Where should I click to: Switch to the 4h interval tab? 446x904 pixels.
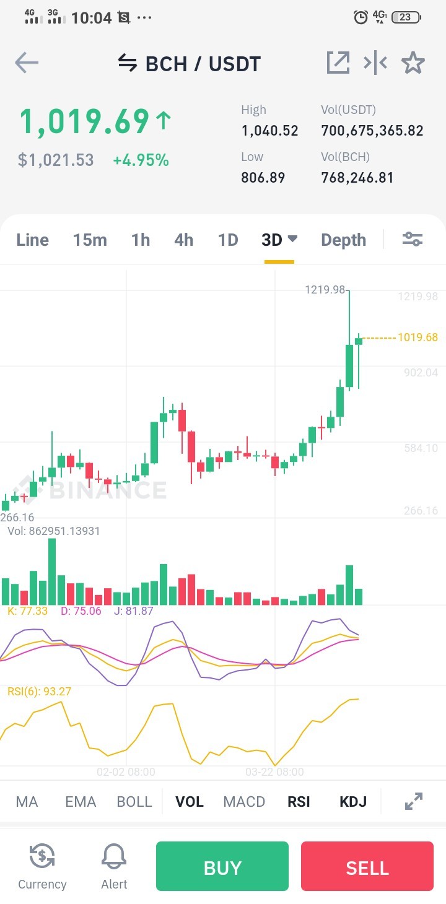184,240
